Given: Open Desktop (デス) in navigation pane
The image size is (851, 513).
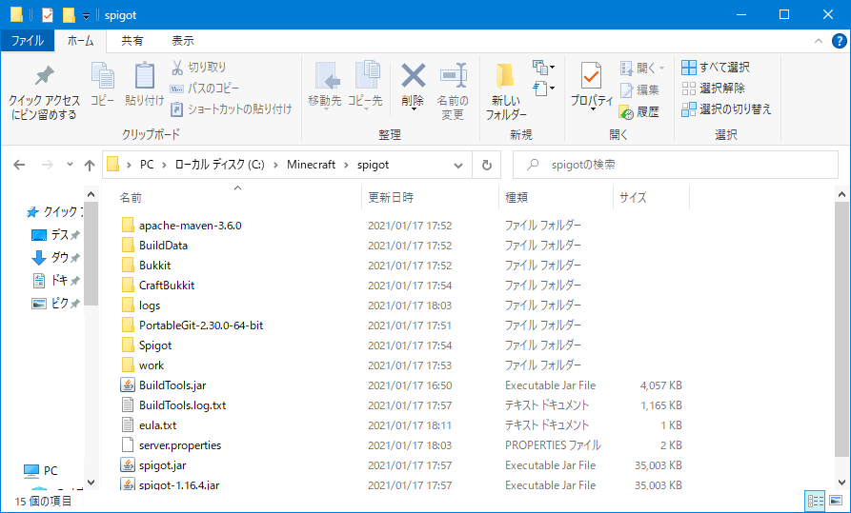Looking at the screenshot, I should pos(56,235).
